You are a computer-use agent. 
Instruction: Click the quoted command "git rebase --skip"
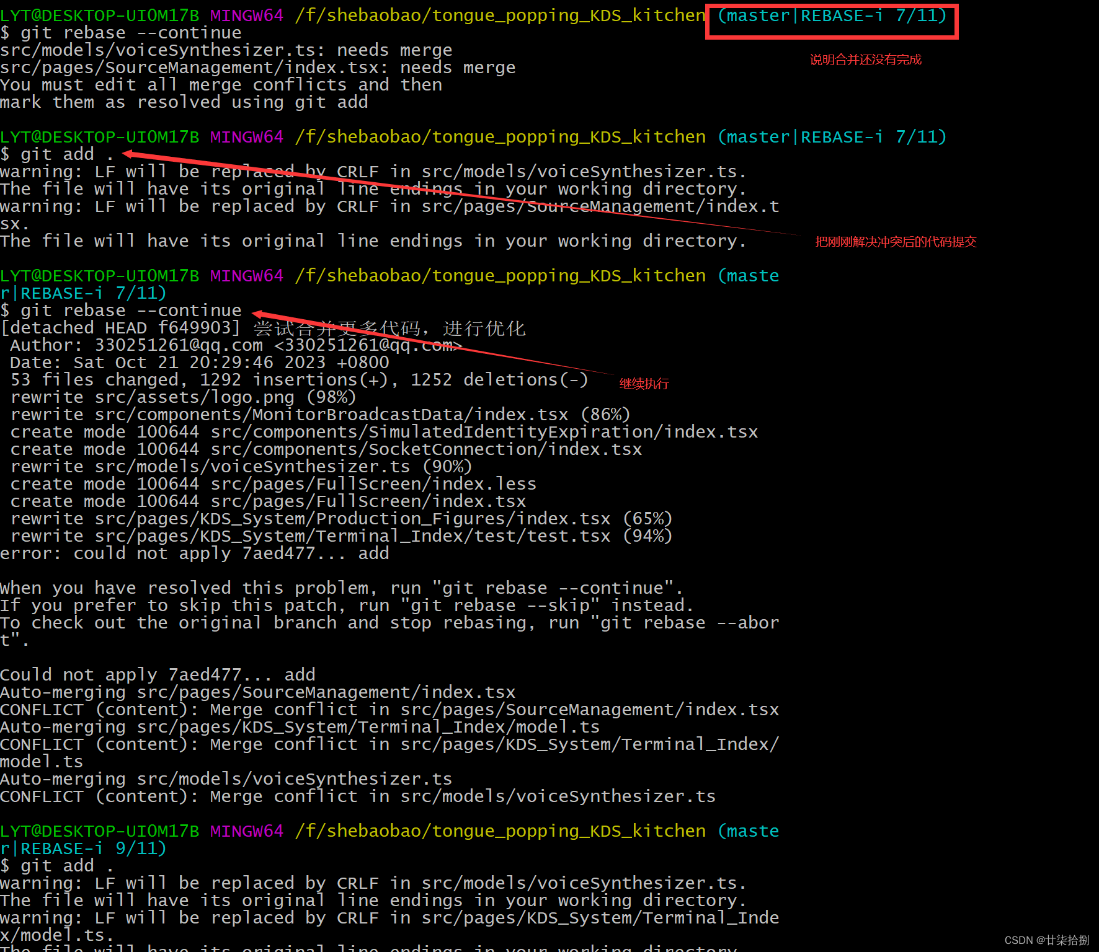click(500, 606)
